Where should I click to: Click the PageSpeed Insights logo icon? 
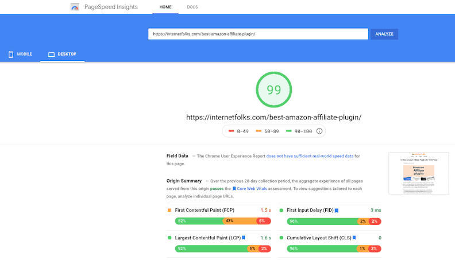pyautogui.click(x=75, y=7)
